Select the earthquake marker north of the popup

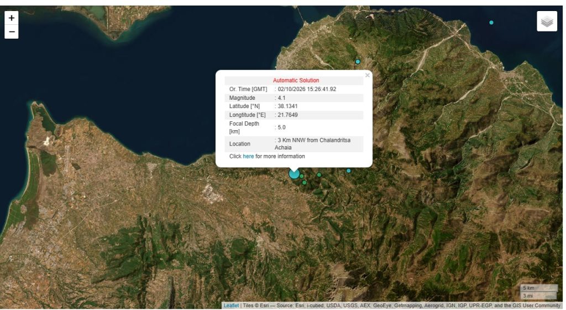pyautogui.click(x=358, y=62)
